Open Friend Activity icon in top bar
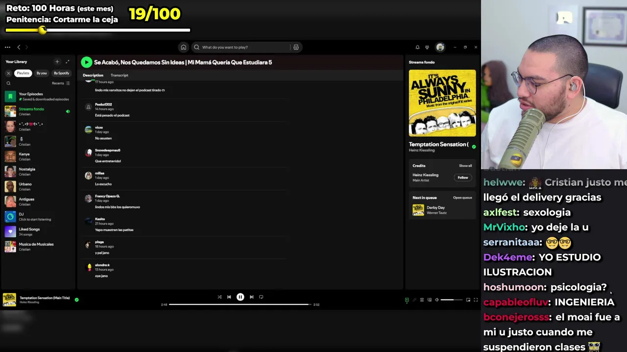The width and height of the screenshot is (627, 352). click(427, 47)
